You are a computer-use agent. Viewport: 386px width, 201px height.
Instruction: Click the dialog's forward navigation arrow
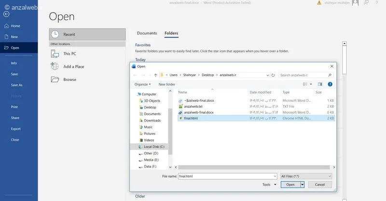(143, 75)
